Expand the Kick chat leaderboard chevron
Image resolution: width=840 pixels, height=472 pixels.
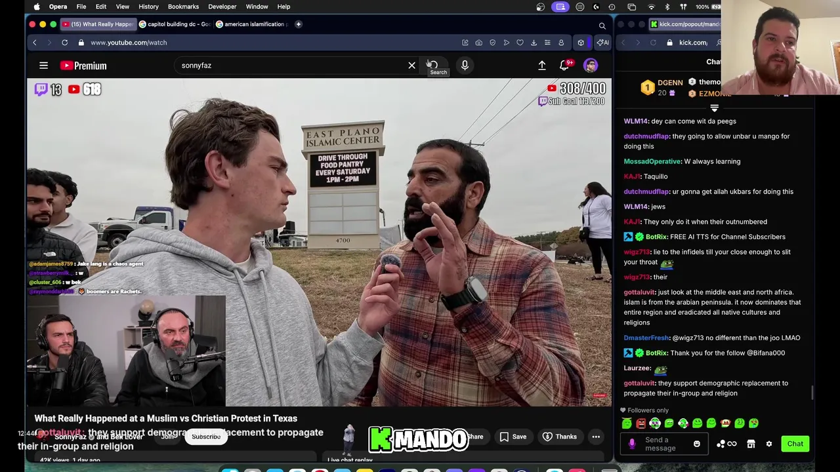(x=714, y=108)
